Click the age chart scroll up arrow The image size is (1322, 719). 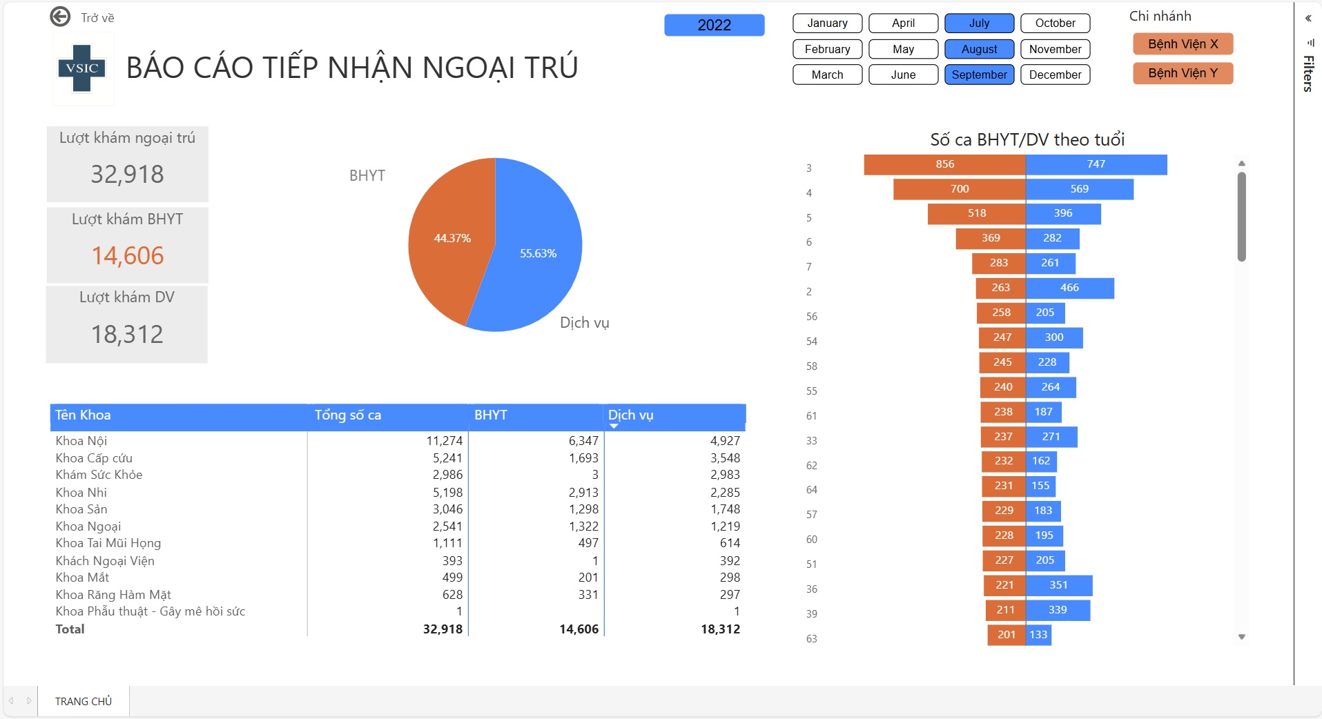(1241, 164)
